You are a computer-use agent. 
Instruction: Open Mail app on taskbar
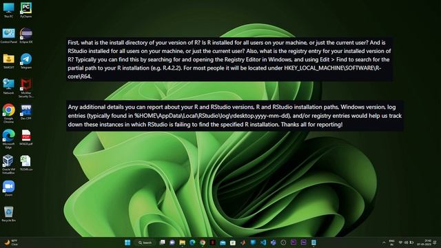pos(223,242)
